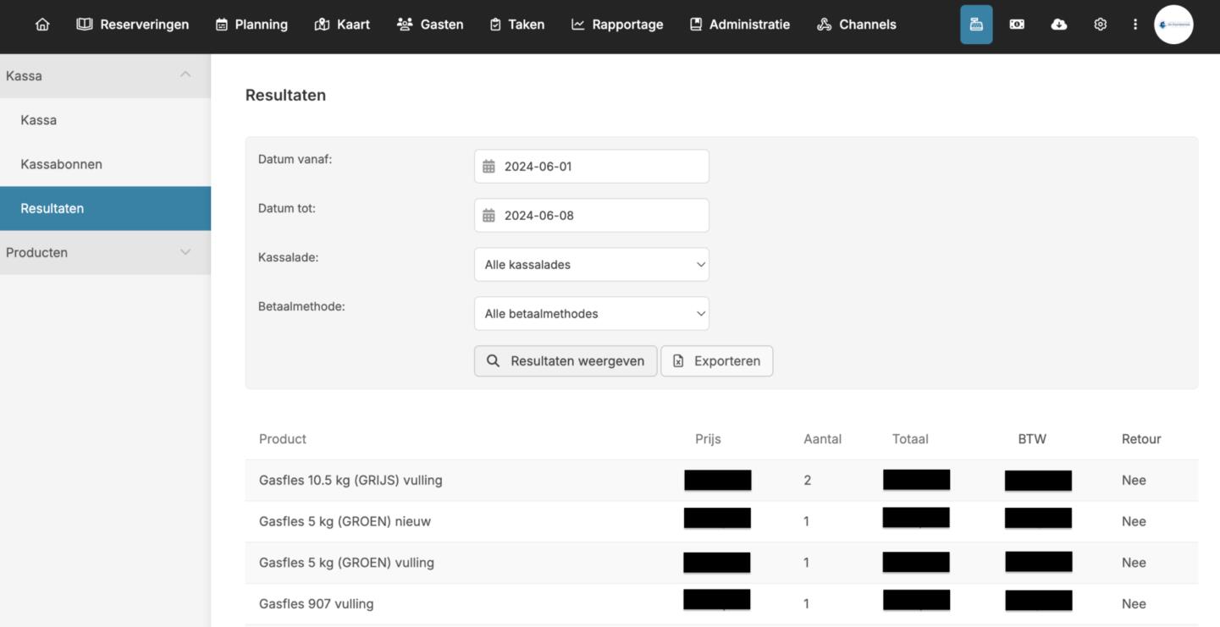Viewport: 1220px width, 627px height.
Task: Select Kassabonnen in the sidebar
Action: tap(61, 164)
